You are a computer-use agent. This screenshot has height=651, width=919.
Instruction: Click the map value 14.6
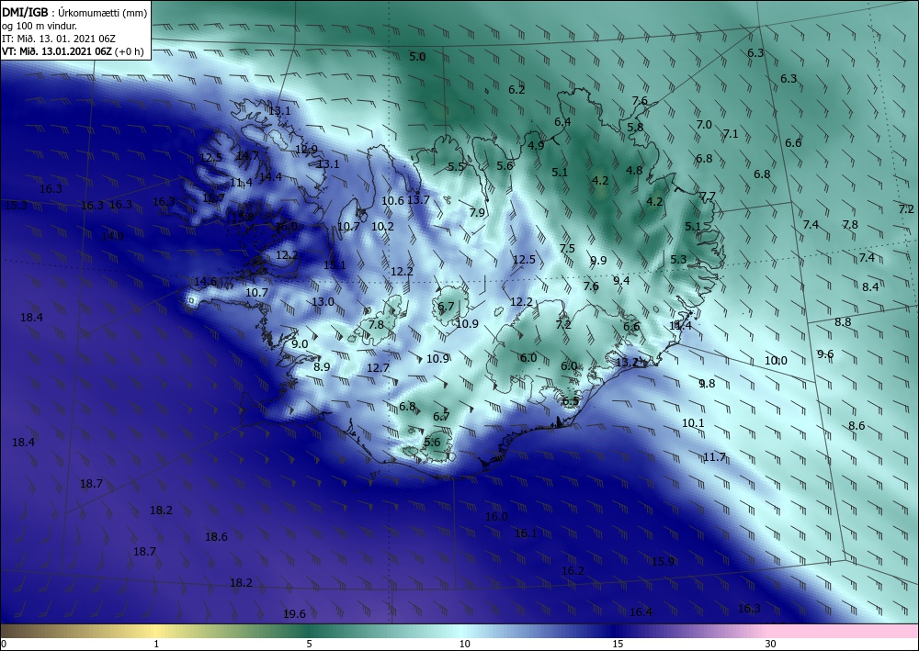[205, 282]
